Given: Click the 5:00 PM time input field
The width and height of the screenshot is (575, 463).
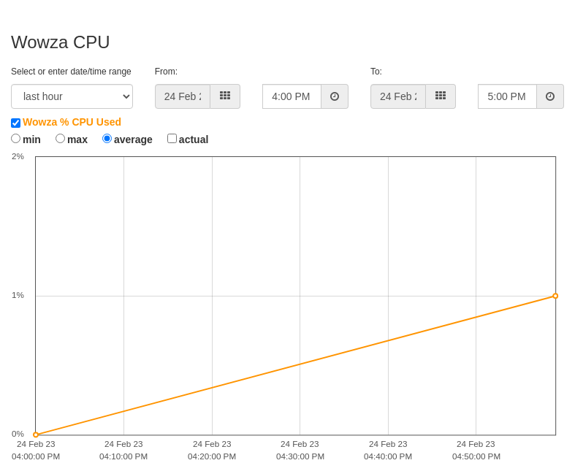Looking at the screenshot, I should coord(508,96).
